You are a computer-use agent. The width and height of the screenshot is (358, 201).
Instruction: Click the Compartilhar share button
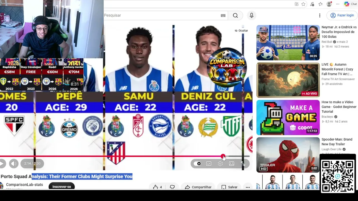[x=198, y=187]
